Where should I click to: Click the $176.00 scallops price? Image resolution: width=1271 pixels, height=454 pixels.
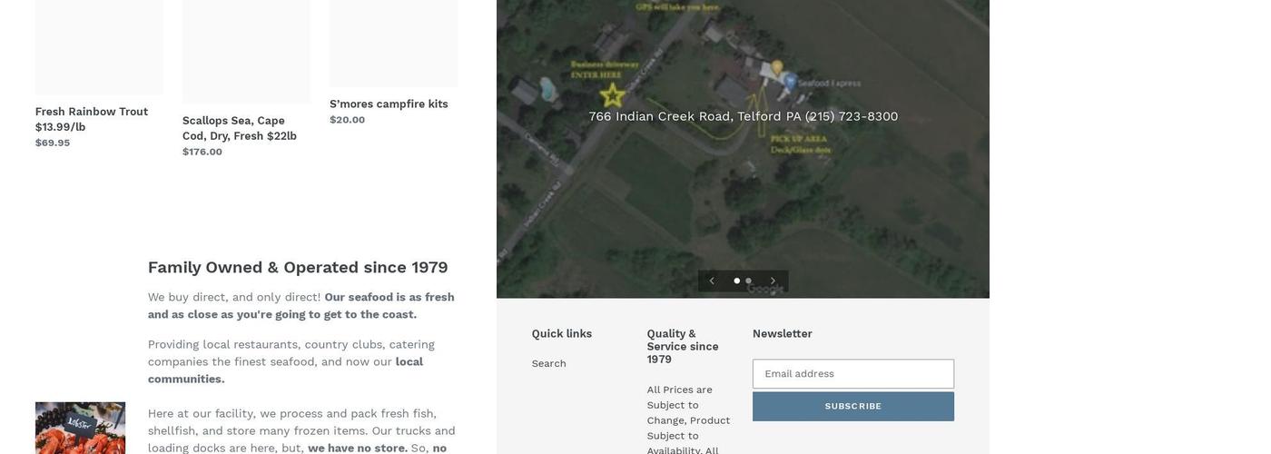point(202,152)
